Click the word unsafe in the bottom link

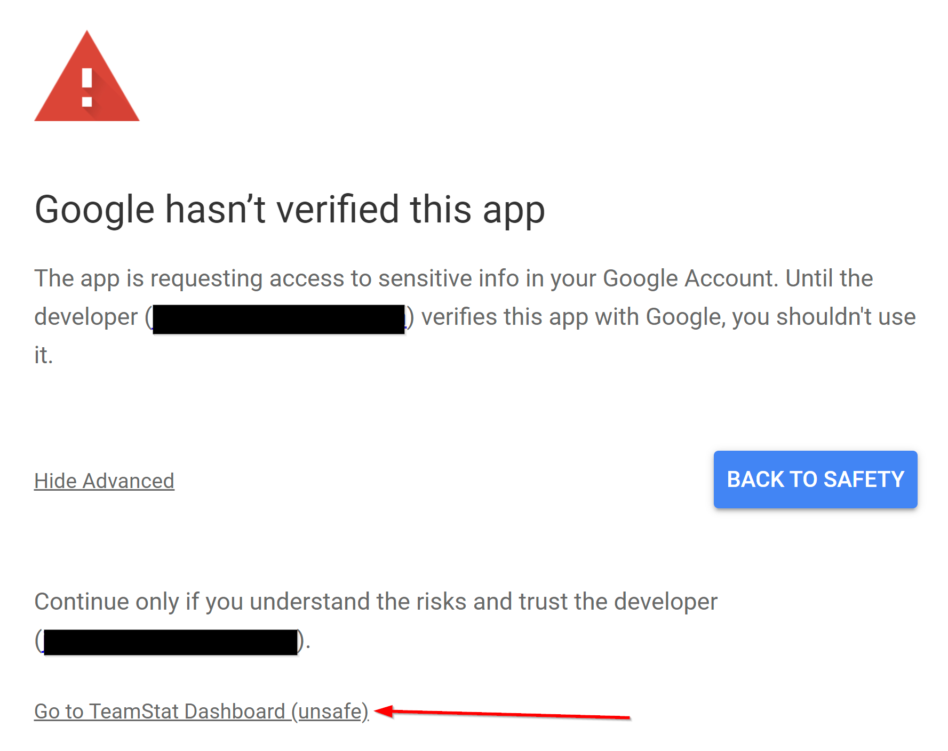330,712
